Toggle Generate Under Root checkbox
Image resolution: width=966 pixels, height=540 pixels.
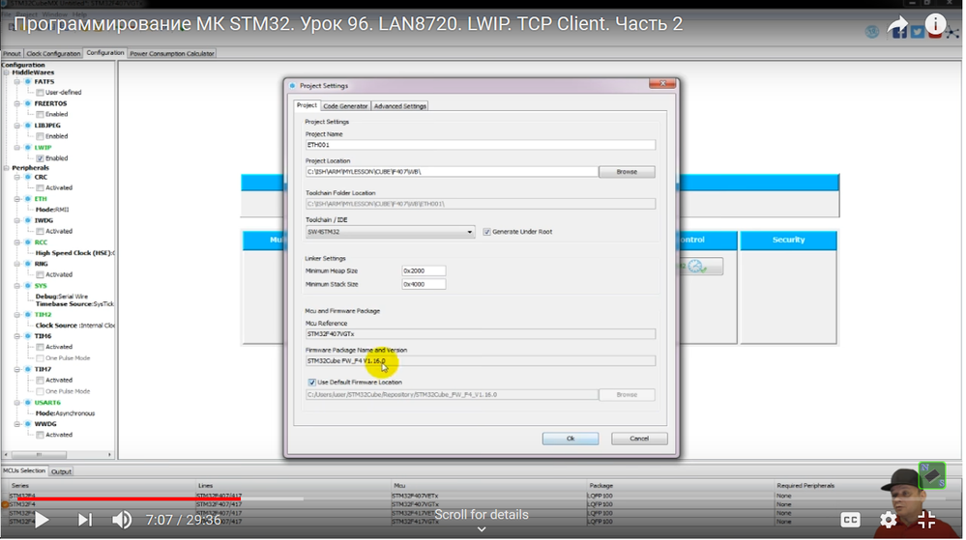point(486,232)
